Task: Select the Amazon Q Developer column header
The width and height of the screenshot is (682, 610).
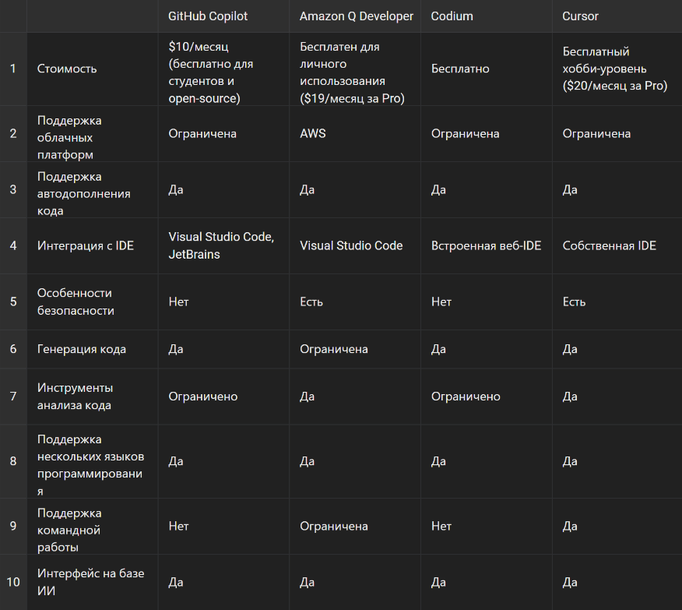Action: (355, 16)
